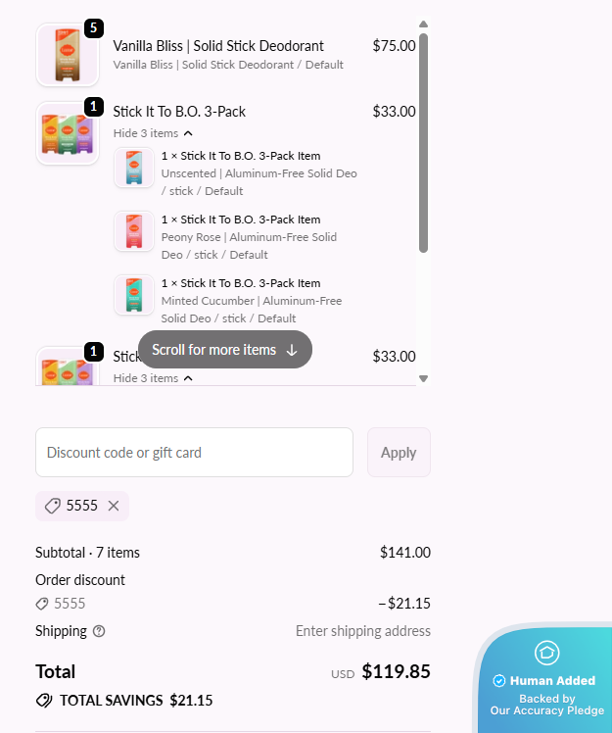The image size is (612, 733).
Task: Click the order items vertical scrollbar thumb
Action: 423,143
